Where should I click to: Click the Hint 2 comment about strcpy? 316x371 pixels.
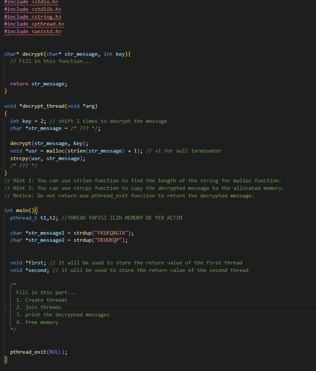click(x=113, y=188)
